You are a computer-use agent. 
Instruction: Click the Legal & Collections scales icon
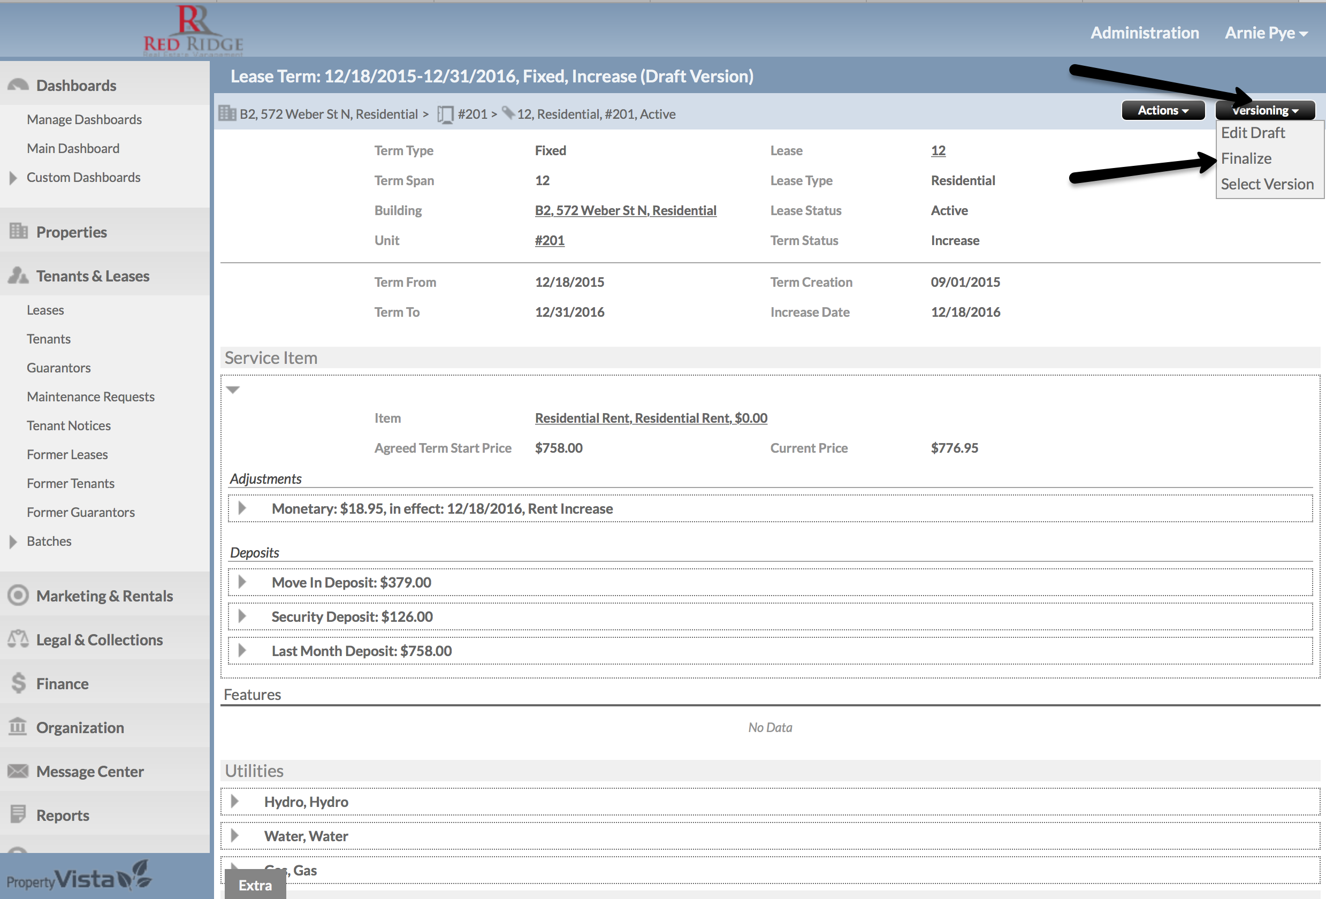18,639
